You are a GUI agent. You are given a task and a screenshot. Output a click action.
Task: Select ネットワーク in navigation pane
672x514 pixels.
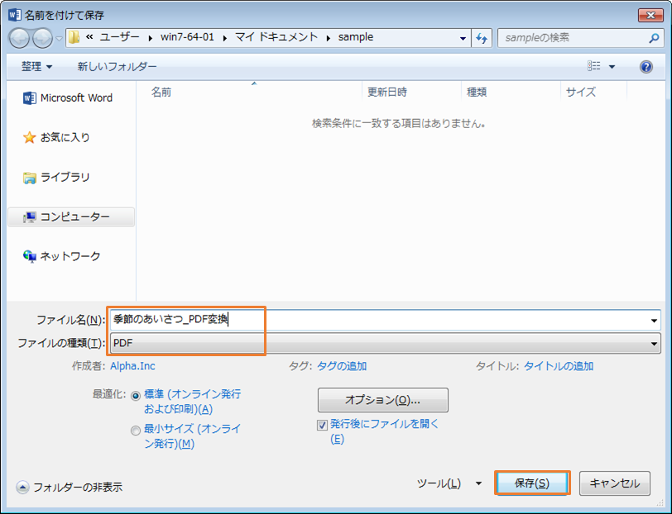[x=62, y=256]
